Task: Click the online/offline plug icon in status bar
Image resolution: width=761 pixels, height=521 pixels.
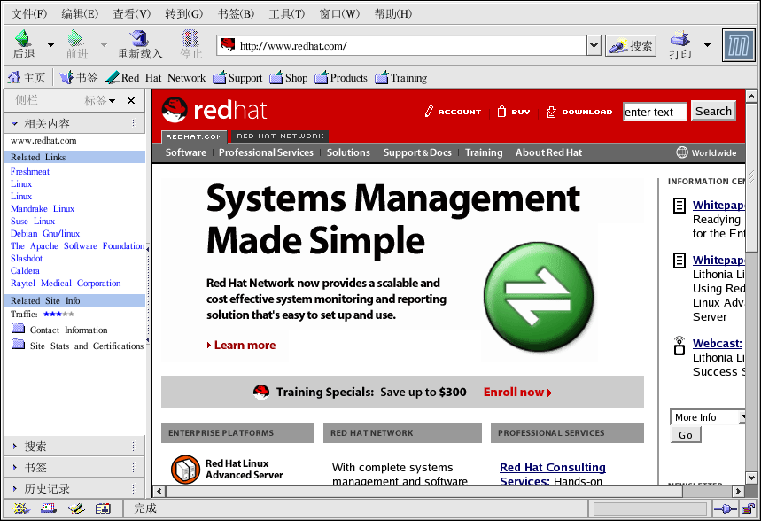Action: (x=722, y=509)
